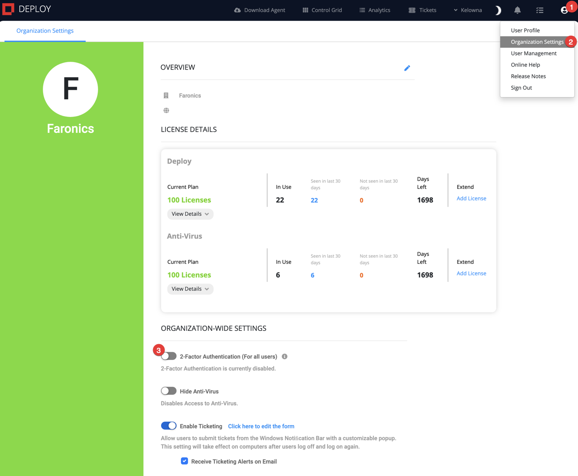
Task: Click the Deploy logo icon
Action: point(8,9)
